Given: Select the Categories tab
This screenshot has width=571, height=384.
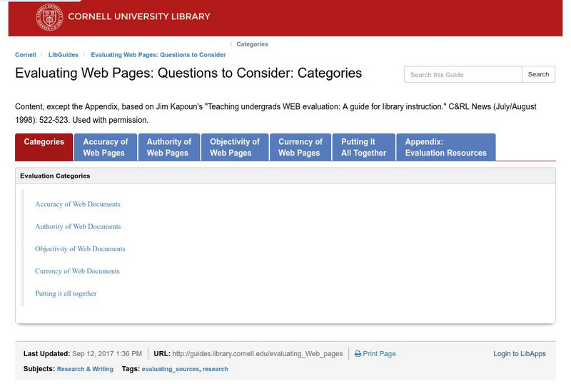Looking at the screenshot, I should click(44, 147).
